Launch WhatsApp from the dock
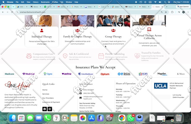This screenshot has width=191, height=124. [131, 118]
